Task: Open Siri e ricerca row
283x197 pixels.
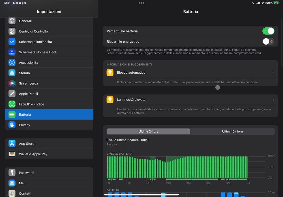Action: pyautogui.click(x=49, y=83)
